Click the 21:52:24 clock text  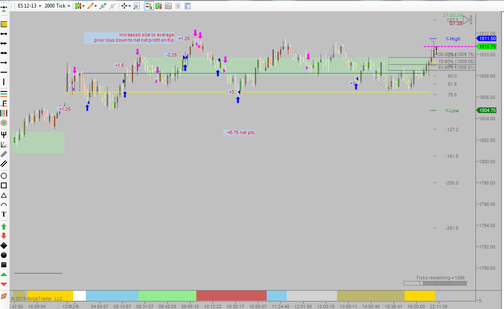pyautogui.click(x=453, y=15)
